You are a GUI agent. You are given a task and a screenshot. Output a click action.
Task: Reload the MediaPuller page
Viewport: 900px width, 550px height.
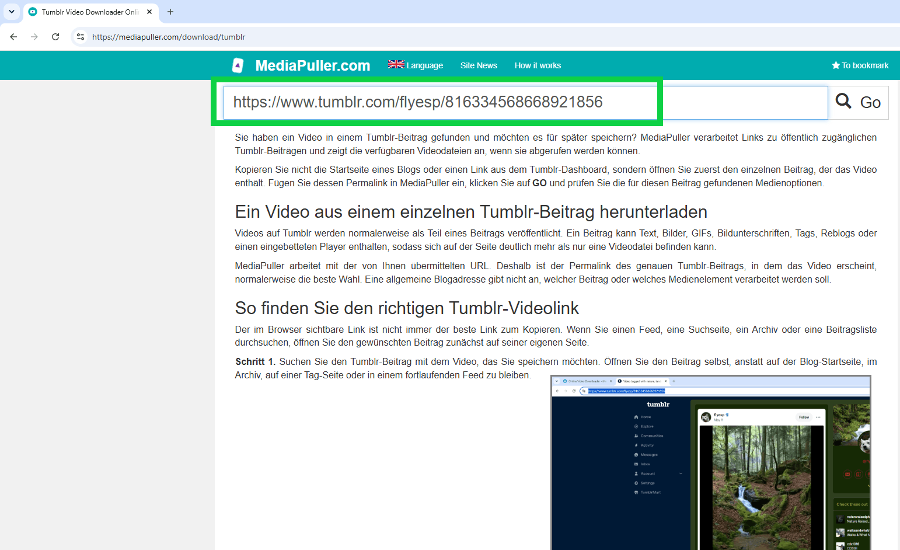point(55,37)
